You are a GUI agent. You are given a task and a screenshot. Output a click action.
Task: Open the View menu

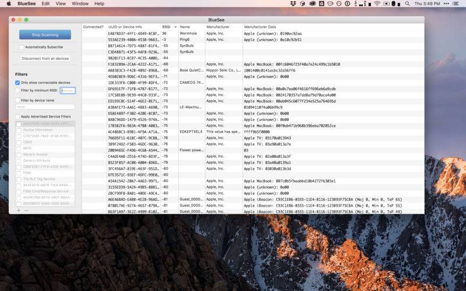61,3
